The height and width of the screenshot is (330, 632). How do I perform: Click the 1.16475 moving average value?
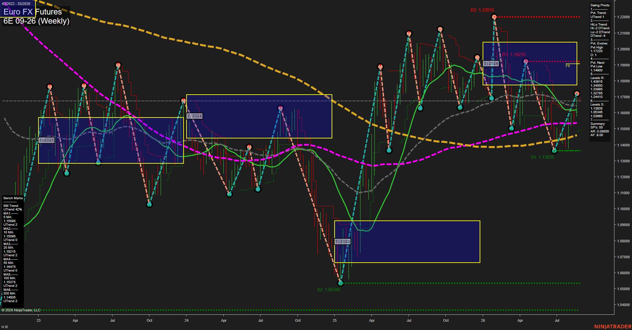click(x=10, y=267)
